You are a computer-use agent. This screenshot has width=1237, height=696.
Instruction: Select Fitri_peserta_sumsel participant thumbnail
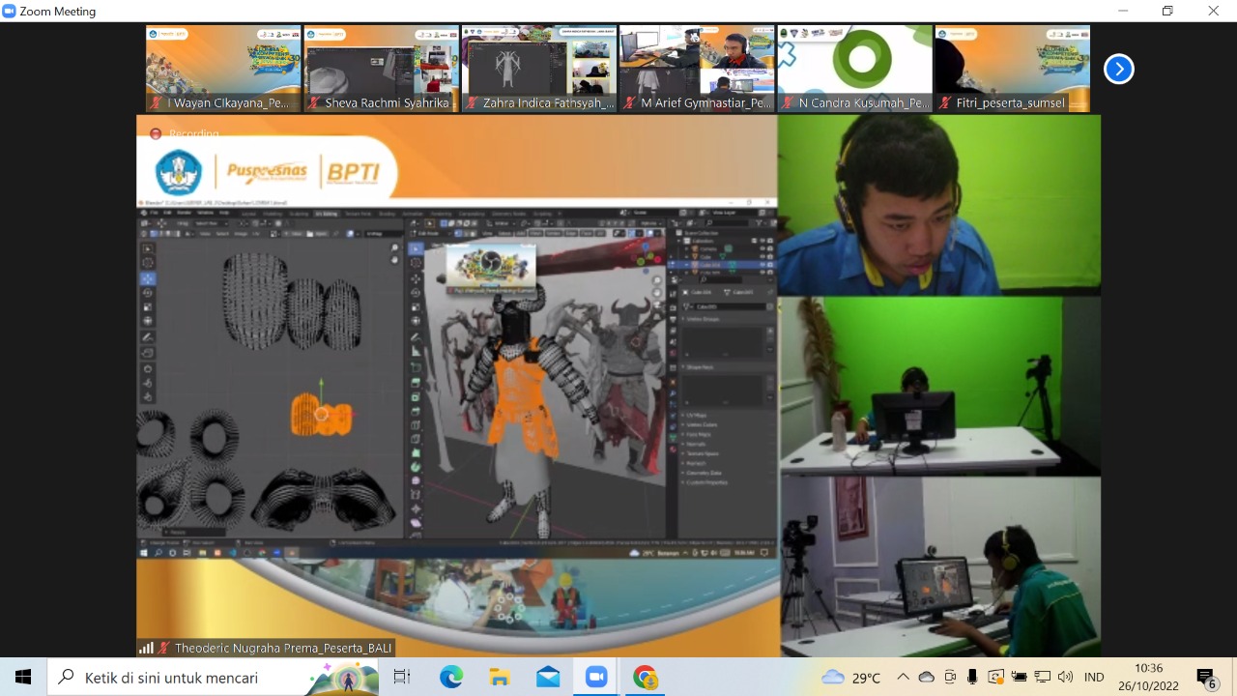point(1013,69)
